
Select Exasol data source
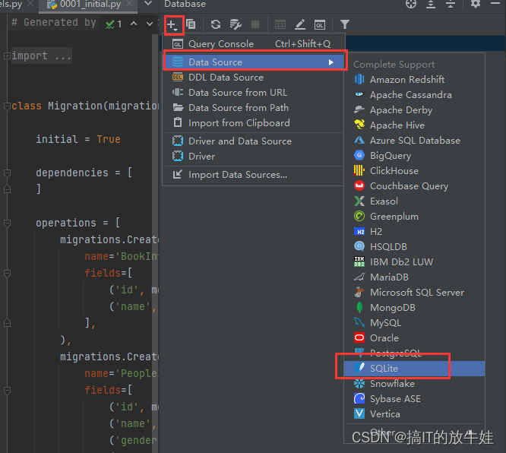click(x=415, y=201)
